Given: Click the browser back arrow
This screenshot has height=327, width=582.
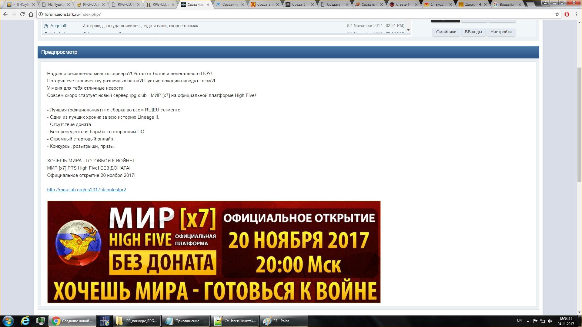Looking at the screenshot, I should (x=5, y=14).
